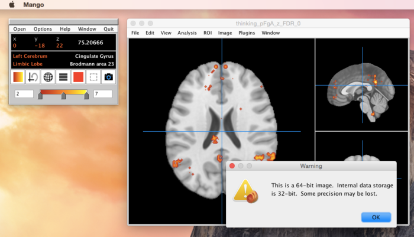Click the solid red paint color icon
Image resolution: width=414 pixels, height=237 pixels.
click(x=78, y=77)
